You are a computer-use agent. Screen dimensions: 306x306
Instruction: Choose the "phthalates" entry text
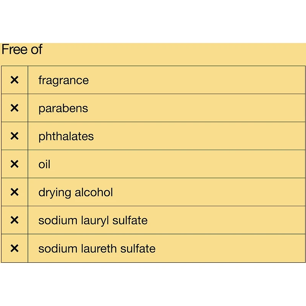[x=66, y=137]
